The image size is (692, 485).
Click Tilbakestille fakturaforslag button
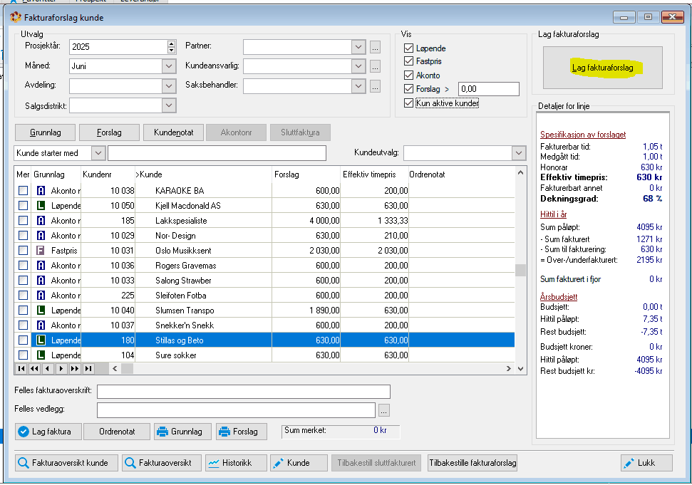[x=472, y=463]
